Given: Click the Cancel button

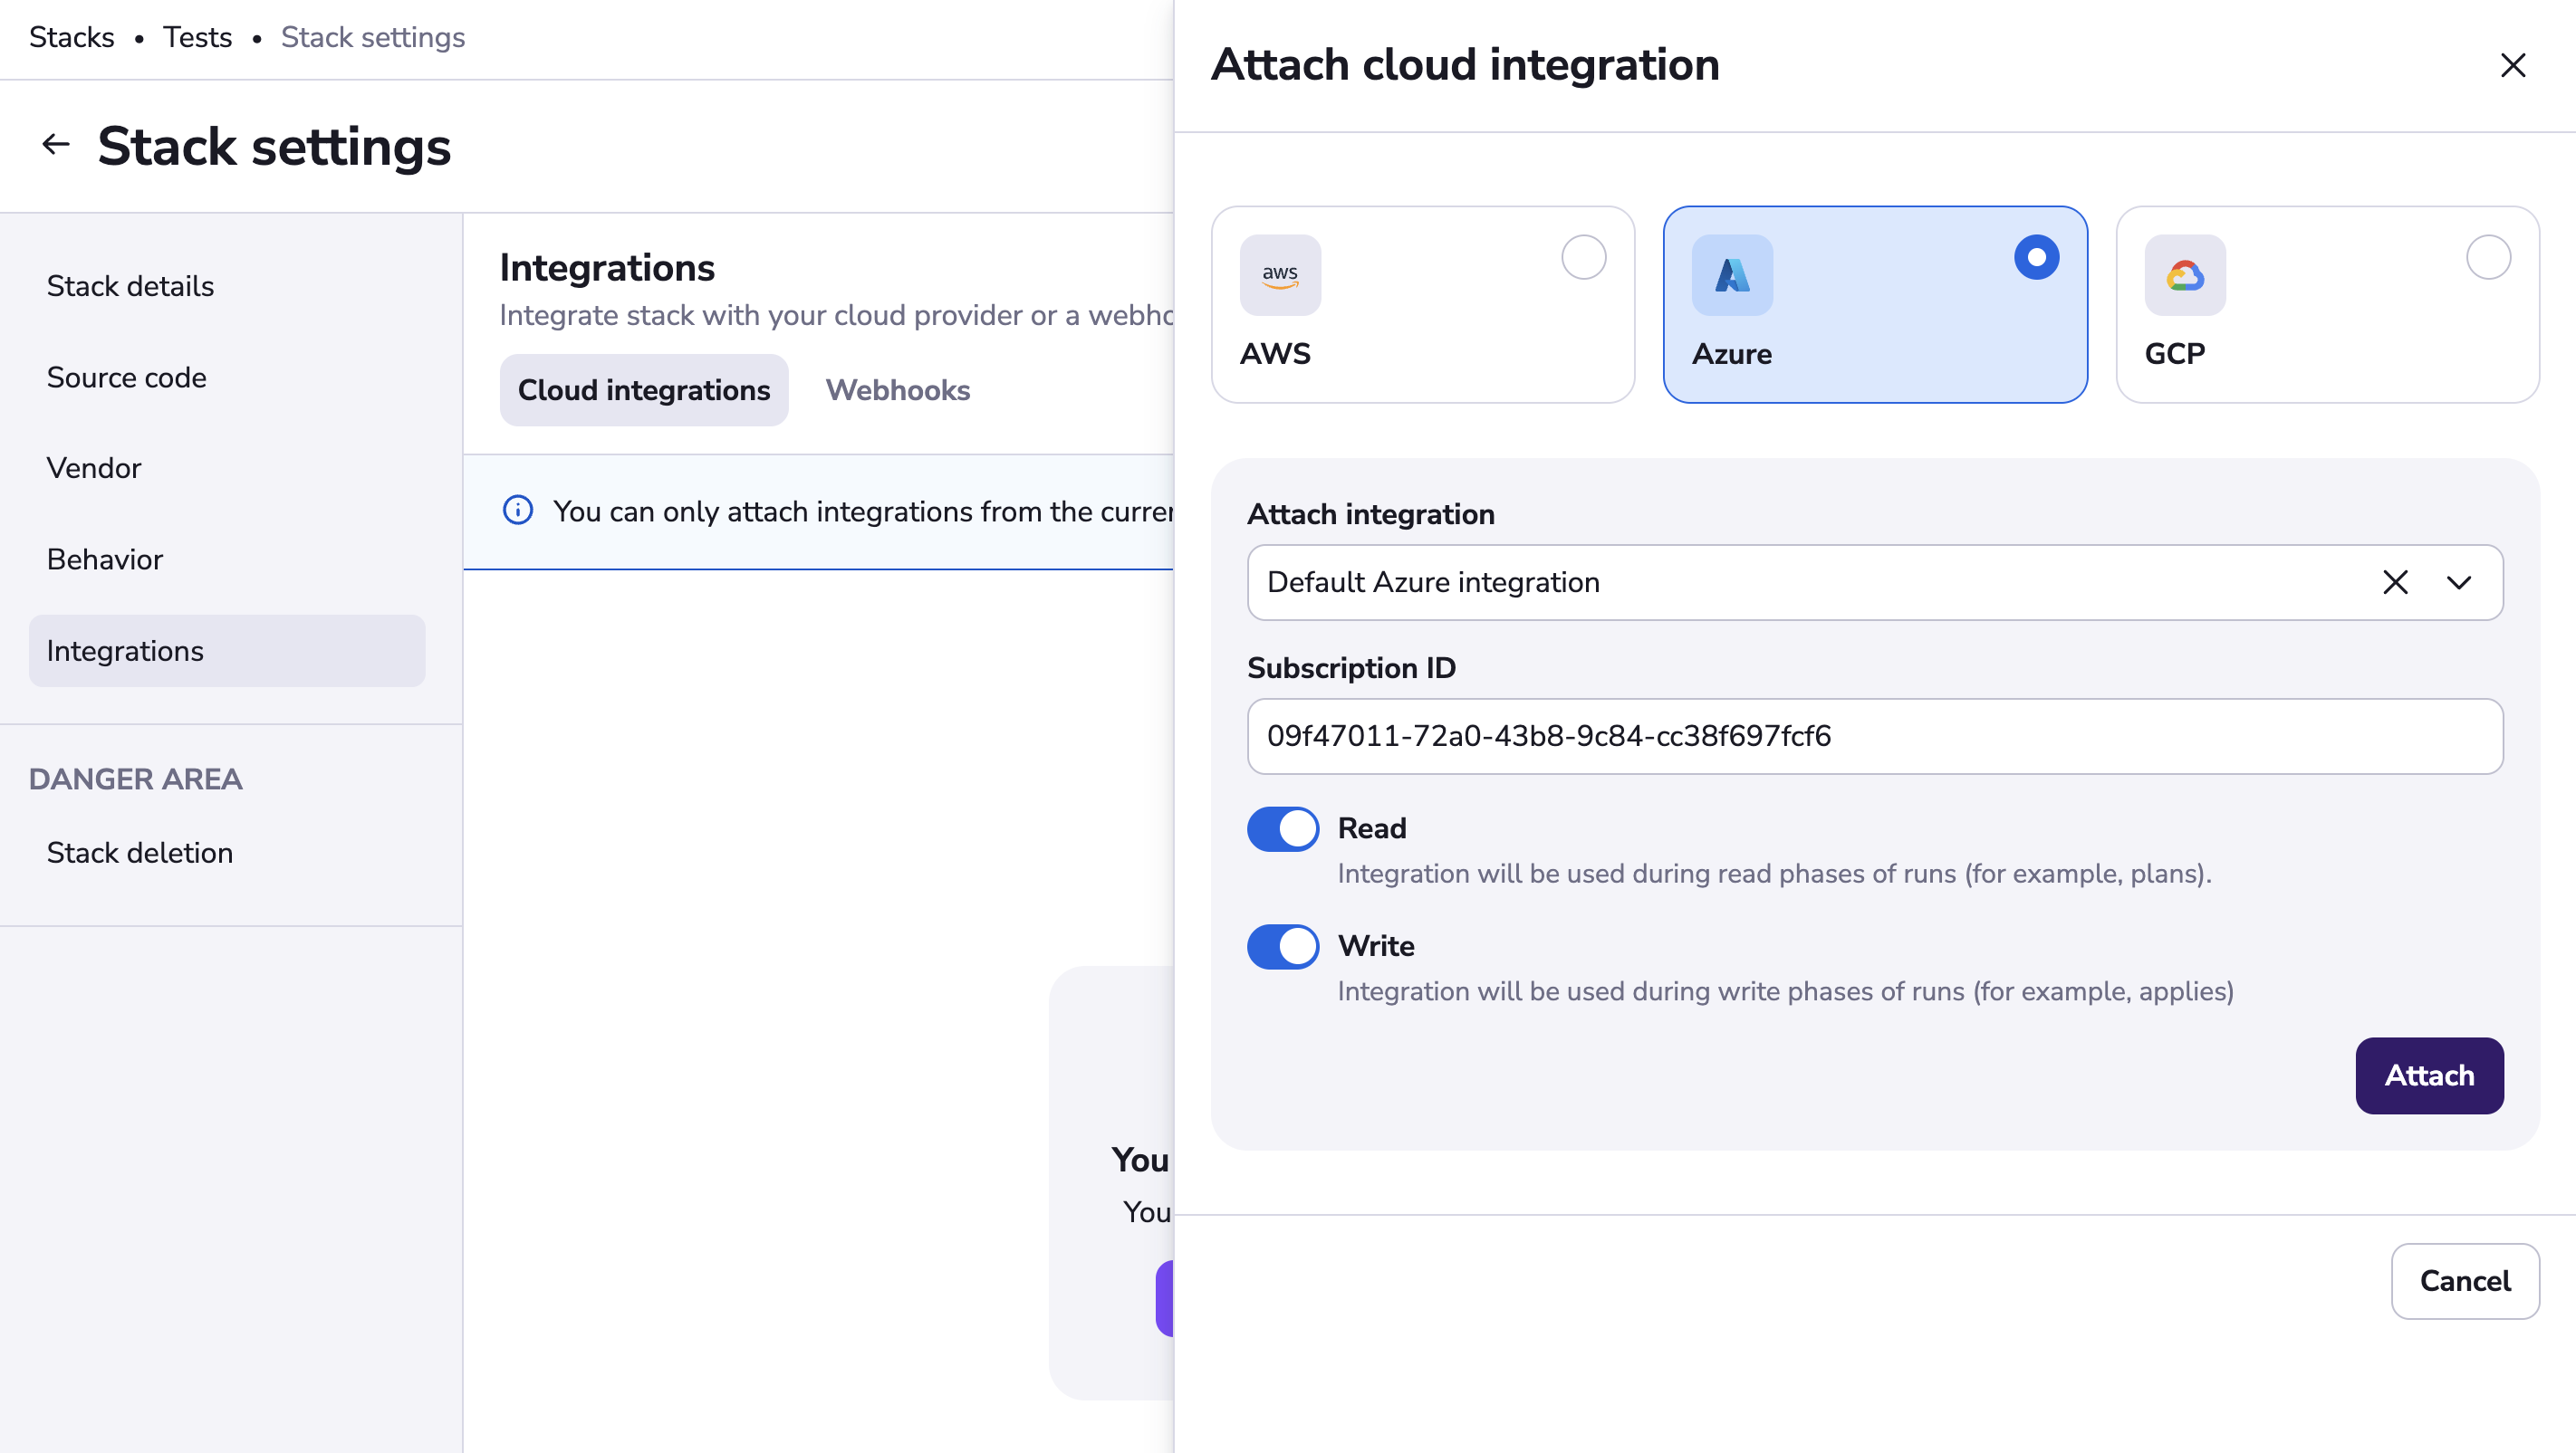Looking at the screenshot, I should [2465, 1282].
